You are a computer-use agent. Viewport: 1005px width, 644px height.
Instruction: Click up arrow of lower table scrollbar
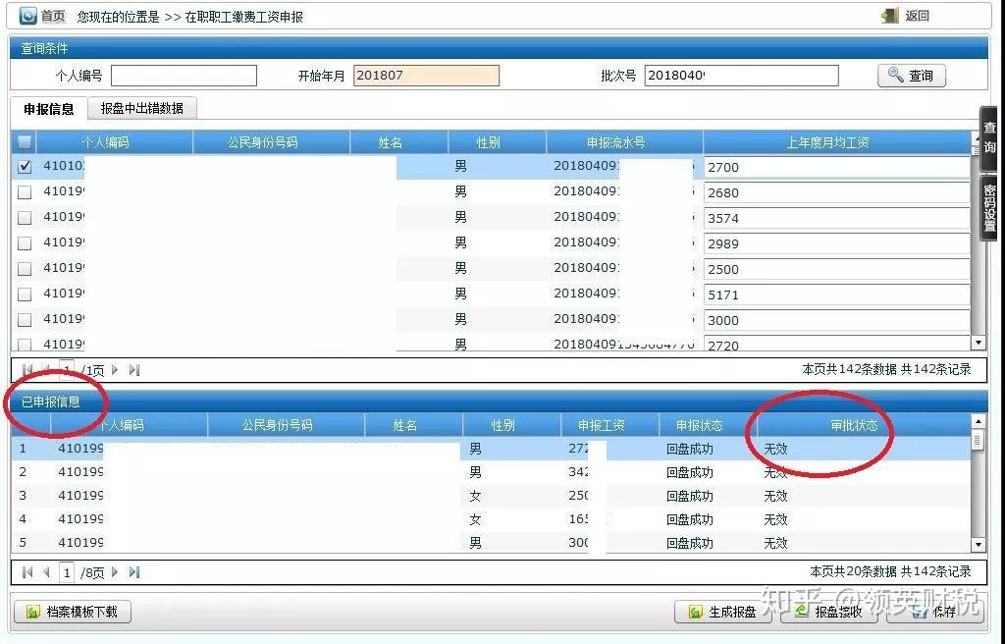point(979,421)
